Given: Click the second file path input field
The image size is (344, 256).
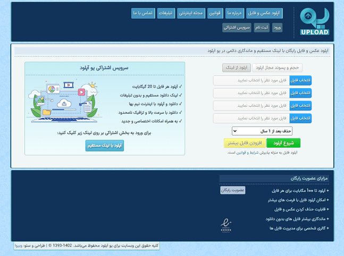Looking at the screenshot, I should coord(251,93).
